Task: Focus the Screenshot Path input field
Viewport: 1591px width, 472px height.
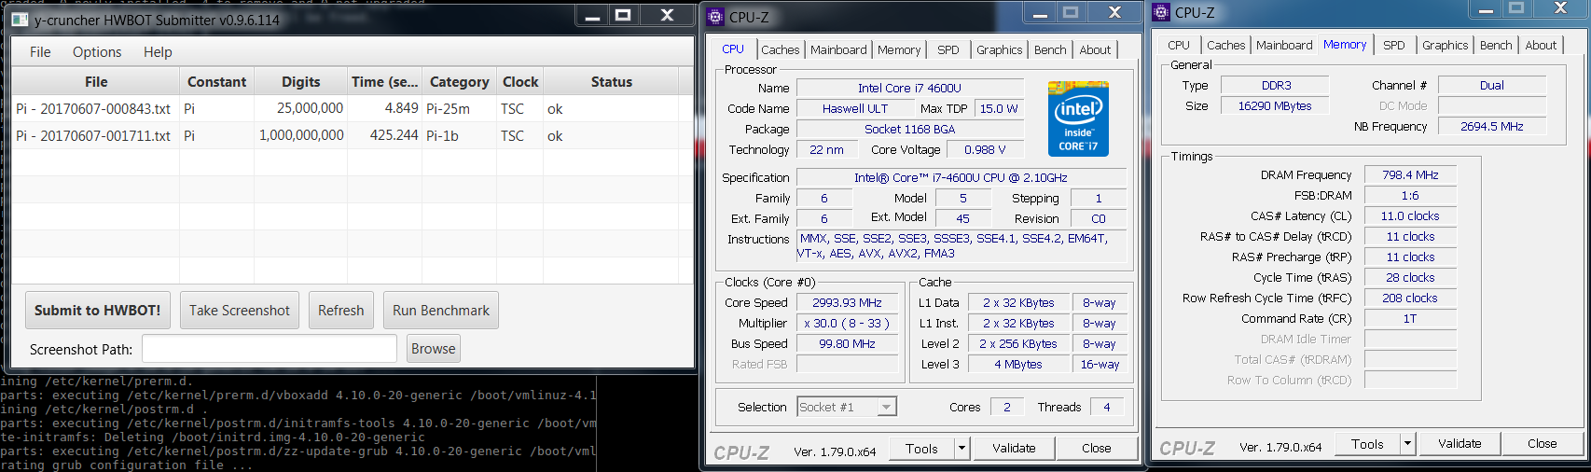Action: coord(270,349)
